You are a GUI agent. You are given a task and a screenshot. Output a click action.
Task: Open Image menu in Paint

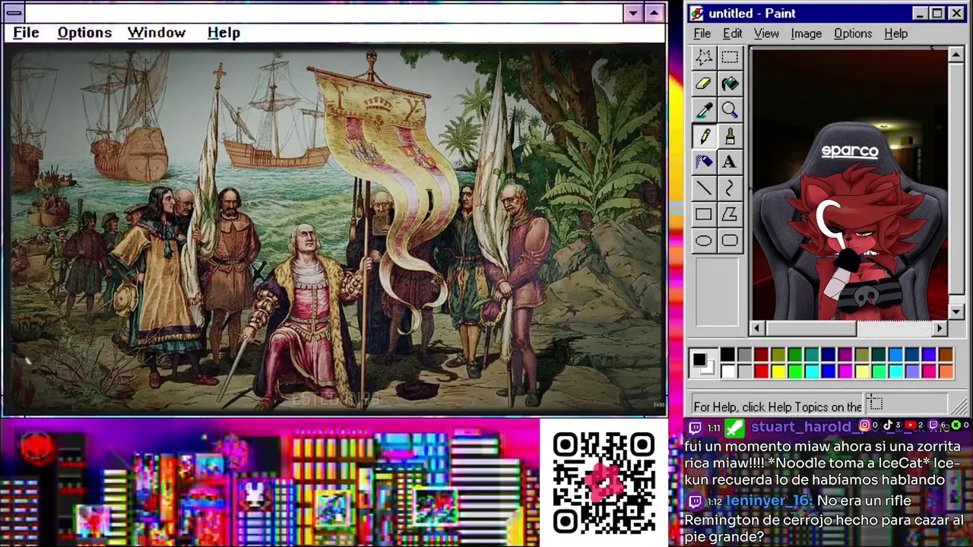pyautogui.click(x=806, y=33)
